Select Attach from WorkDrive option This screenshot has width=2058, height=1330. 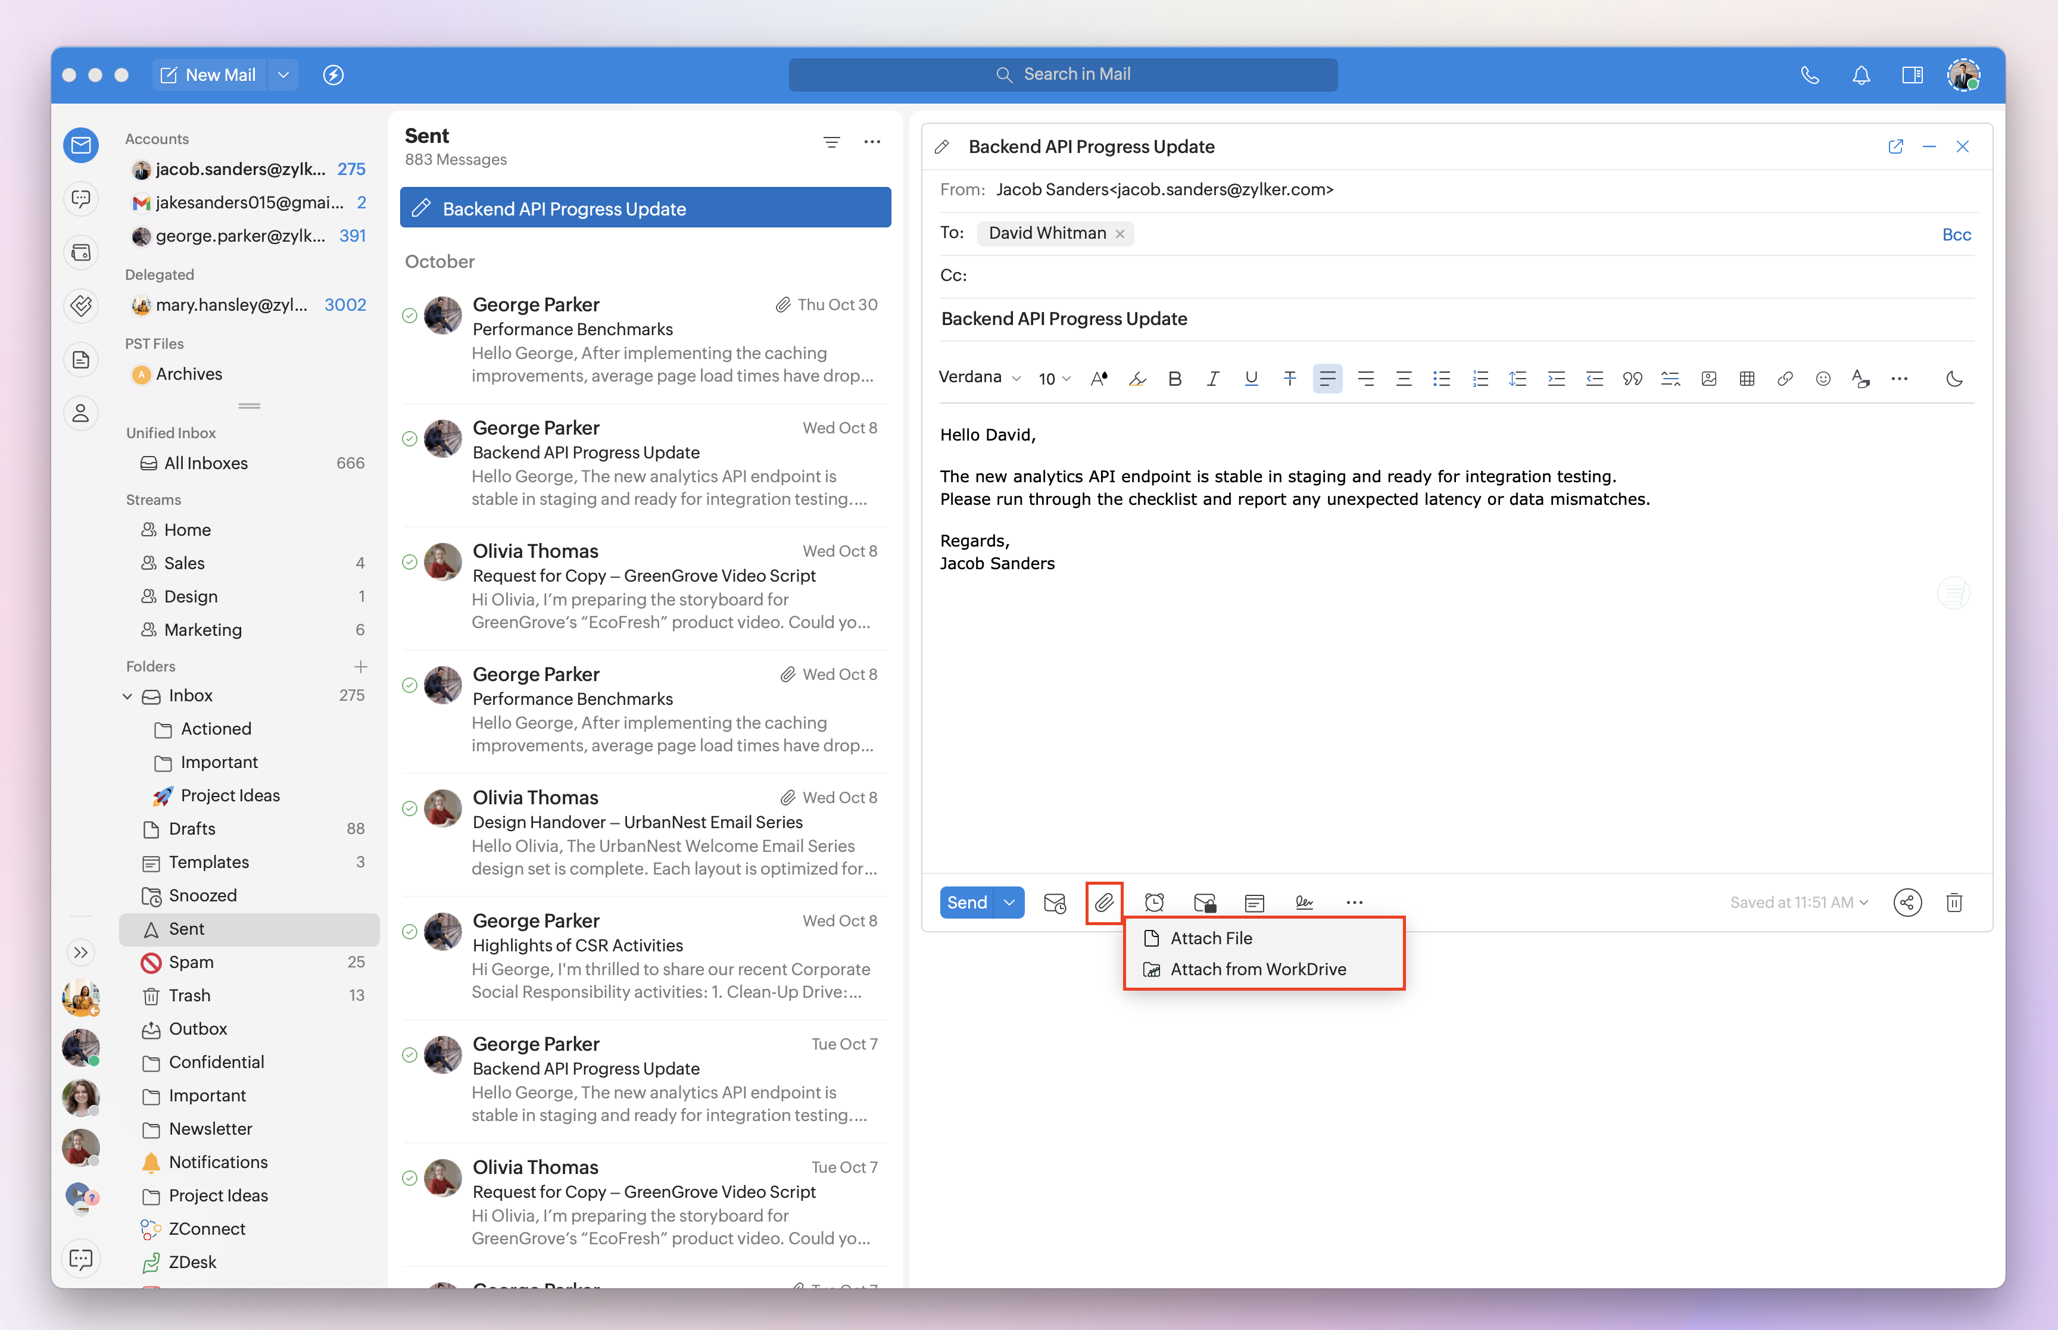[1258, 969]
